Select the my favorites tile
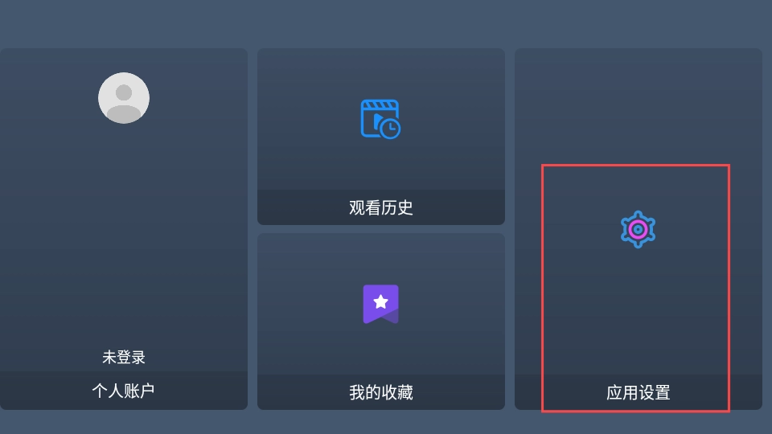The image size is (772, 434). click(x=380, y=321)
